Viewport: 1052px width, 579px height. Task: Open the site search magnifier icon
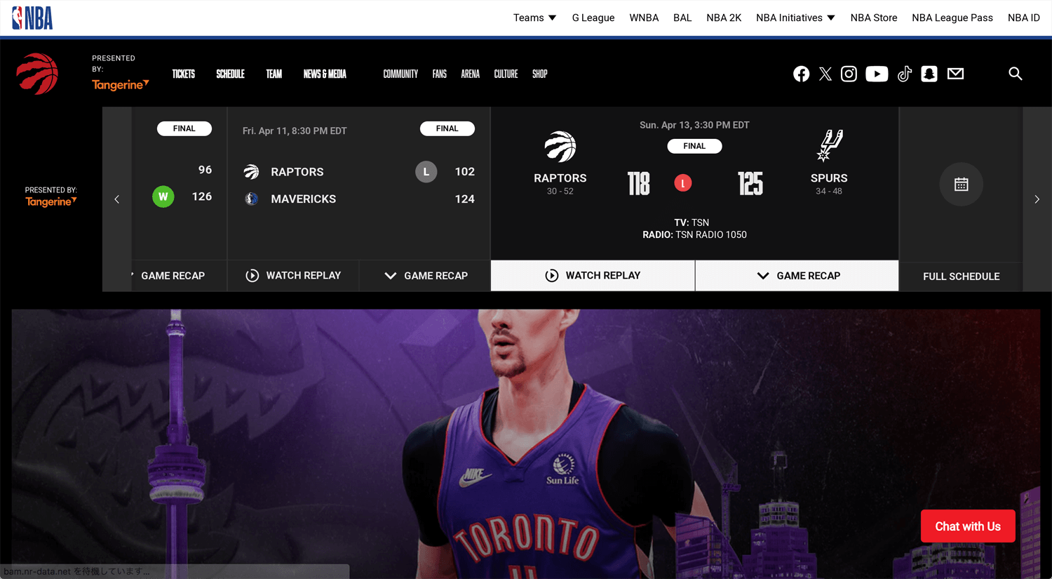[1015, 74]
